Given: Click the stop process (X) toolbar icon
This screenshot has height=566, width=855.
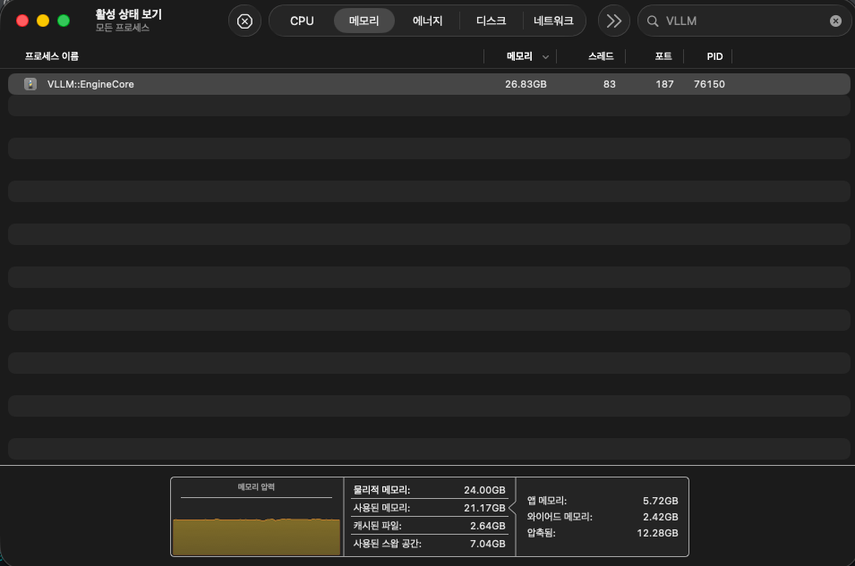Looking at the screenshot, I should pyautogui.click(x=244, y=21).
